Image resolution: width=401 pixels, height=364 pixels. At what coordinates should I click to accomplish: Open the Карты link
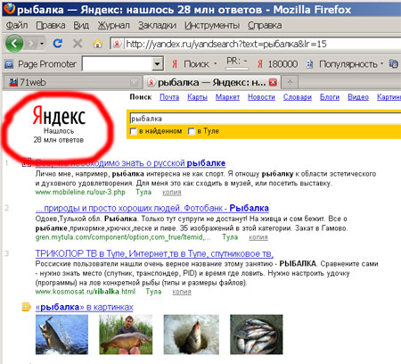point(197,97)
